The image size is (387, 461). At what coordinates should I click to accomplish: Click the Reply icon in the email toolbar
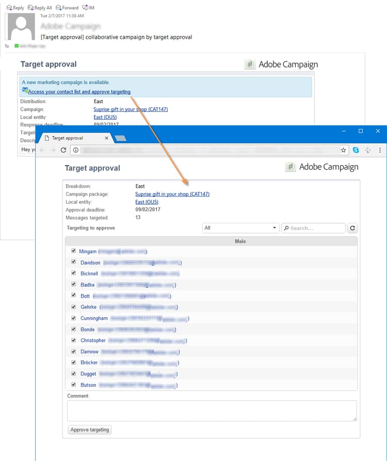coord(15,8)
